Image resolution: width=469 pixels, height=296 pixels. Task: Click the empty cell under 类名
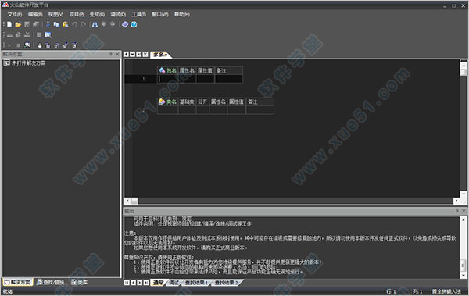tap(168, 110)
